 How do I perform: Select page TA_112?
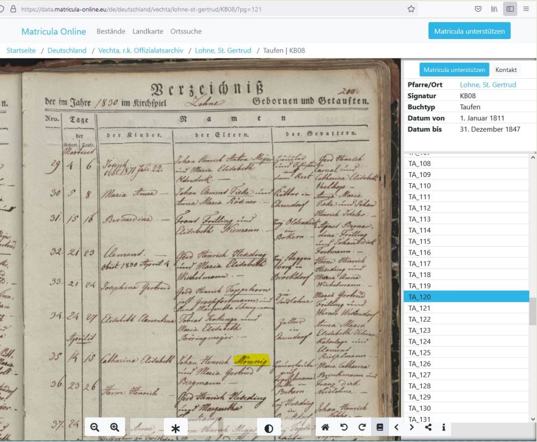click(x=466, y=208)
